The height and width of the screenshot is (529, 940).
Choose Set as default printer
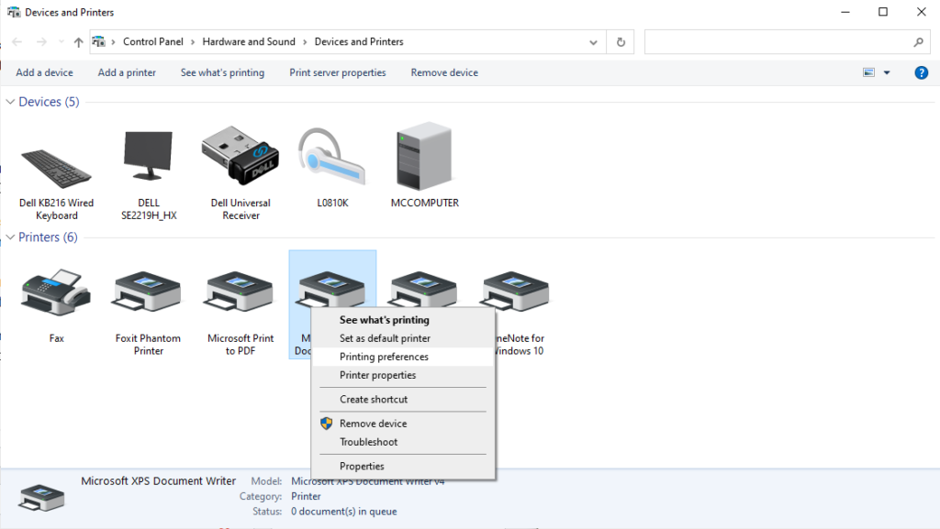385,338
